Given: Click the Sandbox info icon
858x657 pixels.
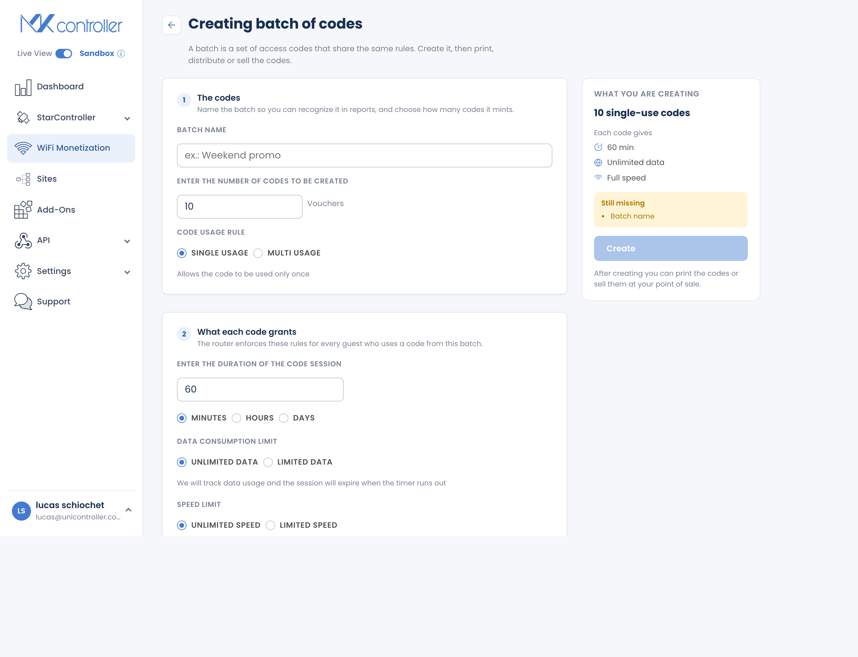Looking at the screenshot, I should [x=121, y=54].
